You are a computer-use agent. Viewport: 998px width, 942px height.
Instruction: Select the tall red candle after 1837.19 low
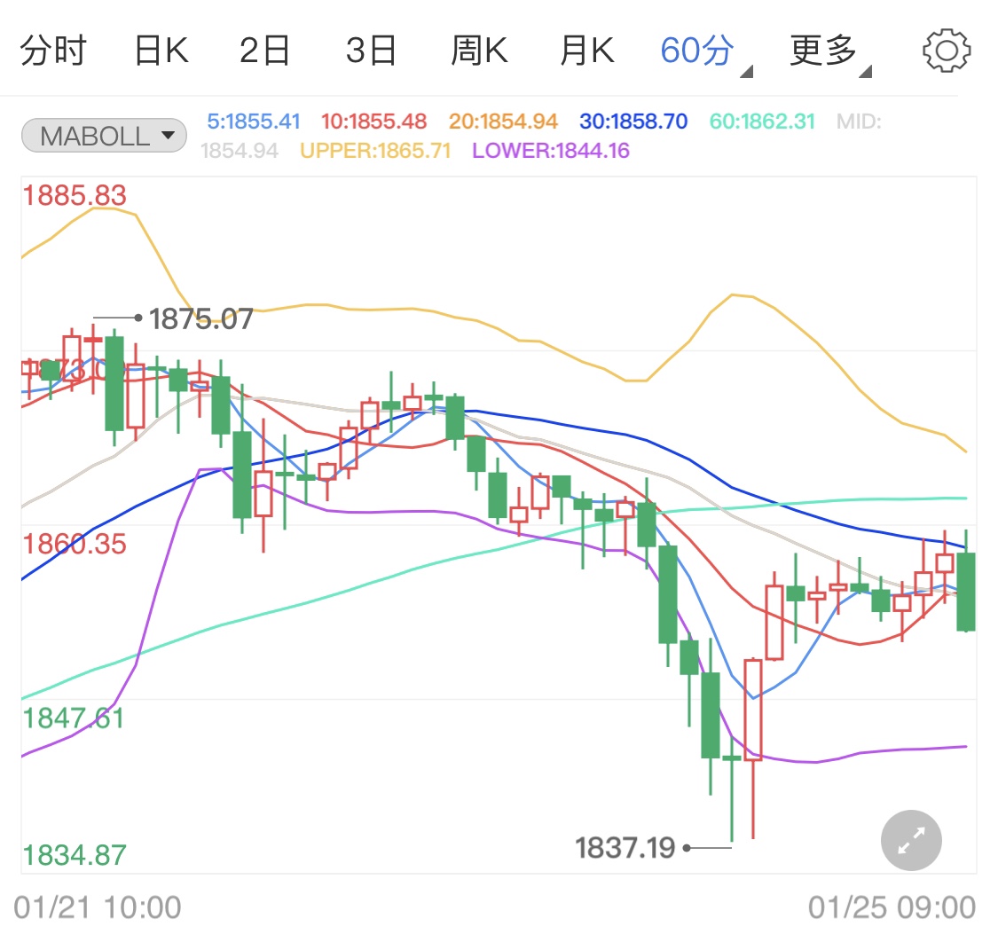coord(753,710)
